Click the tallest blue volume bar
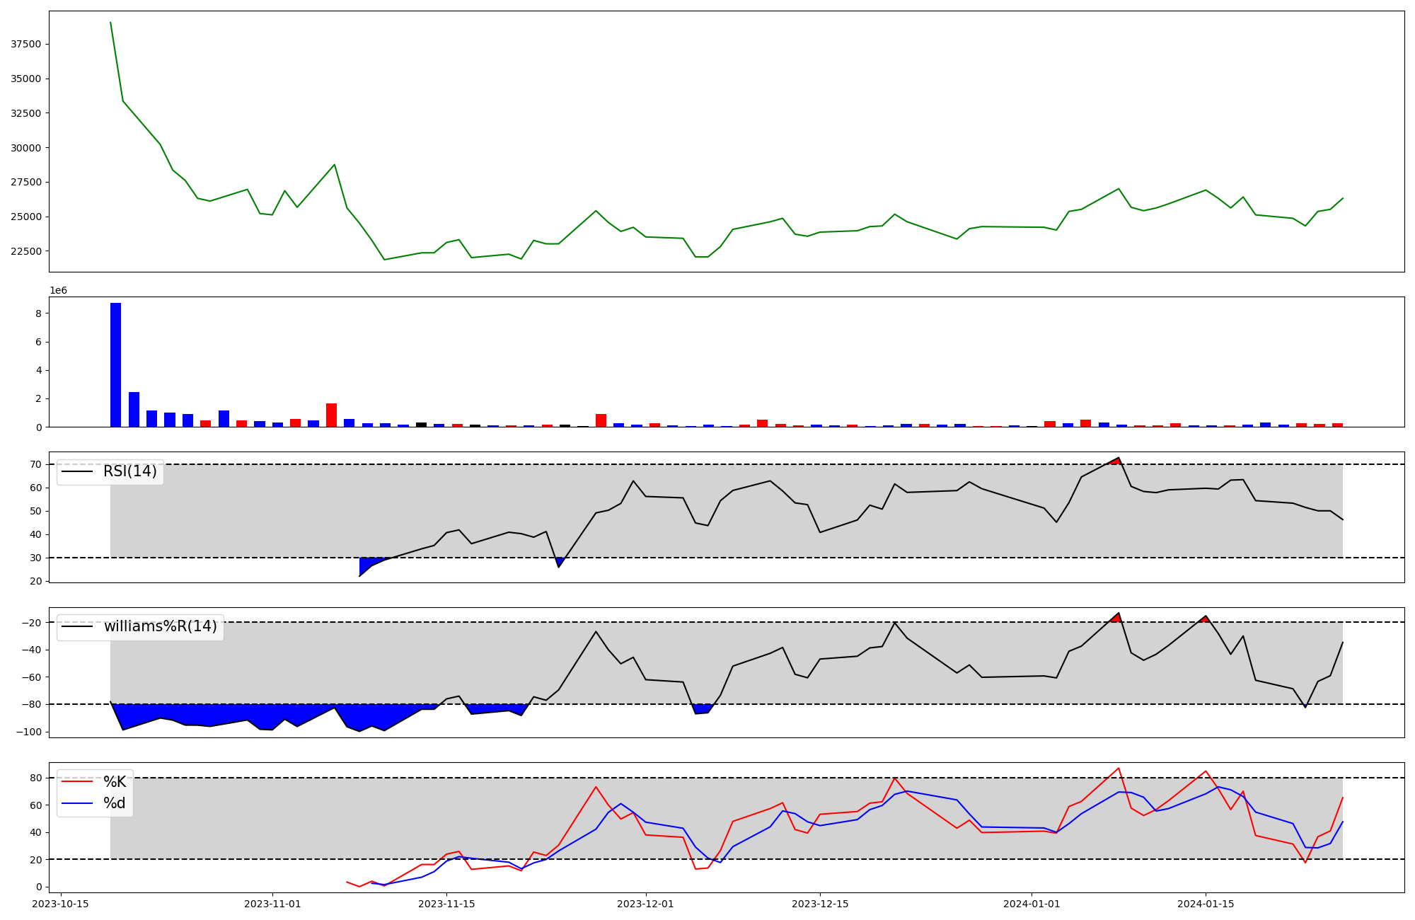Screen dimensions: 1415x920 tap(115, 364)
